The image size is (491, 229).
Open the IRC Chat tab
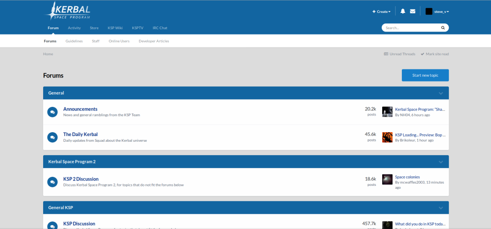click(160, 28)
